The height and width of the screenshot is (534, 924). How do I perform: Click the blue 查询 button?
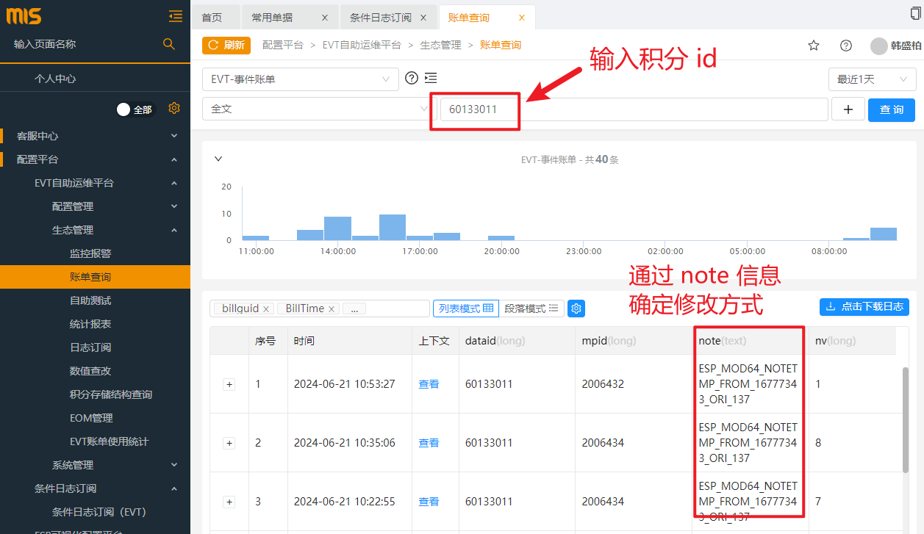click(891, 109)
